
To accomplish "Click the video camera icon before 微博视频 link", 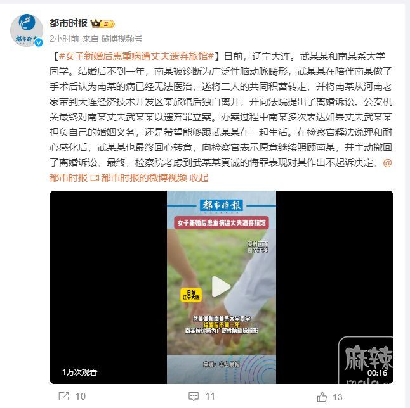I will click(95, 178).
